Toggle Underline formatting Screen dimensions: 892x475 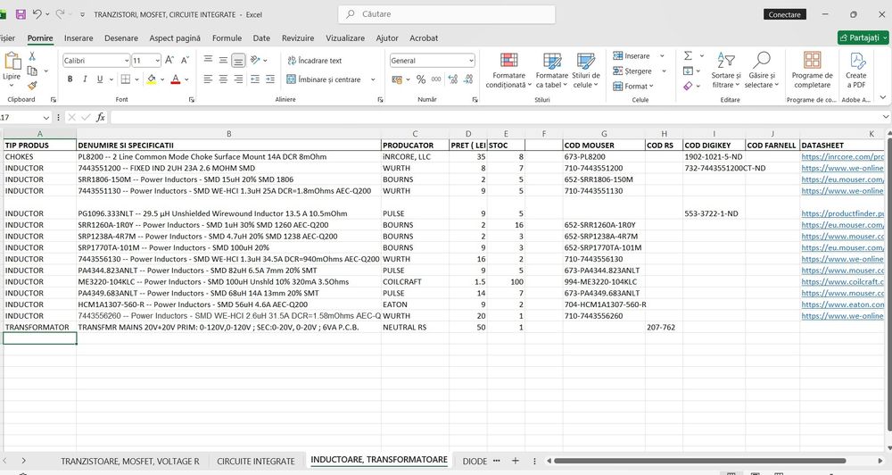100,79
